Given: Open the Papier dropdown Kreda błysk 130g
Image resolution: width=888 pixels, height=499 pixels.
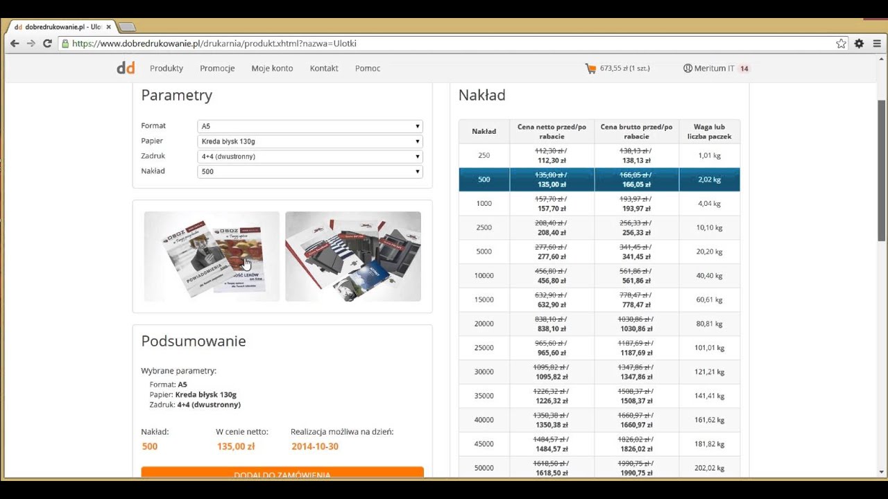Looking at the screenshot, I should pyautogui.click(x=310, y=141).
